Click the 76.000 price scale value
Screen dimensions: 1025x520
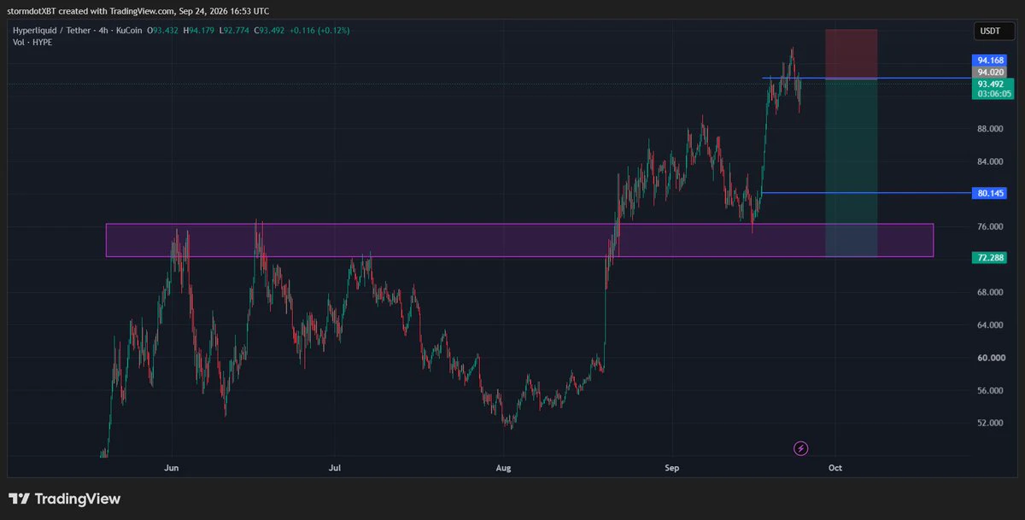[x=991, y=227]
